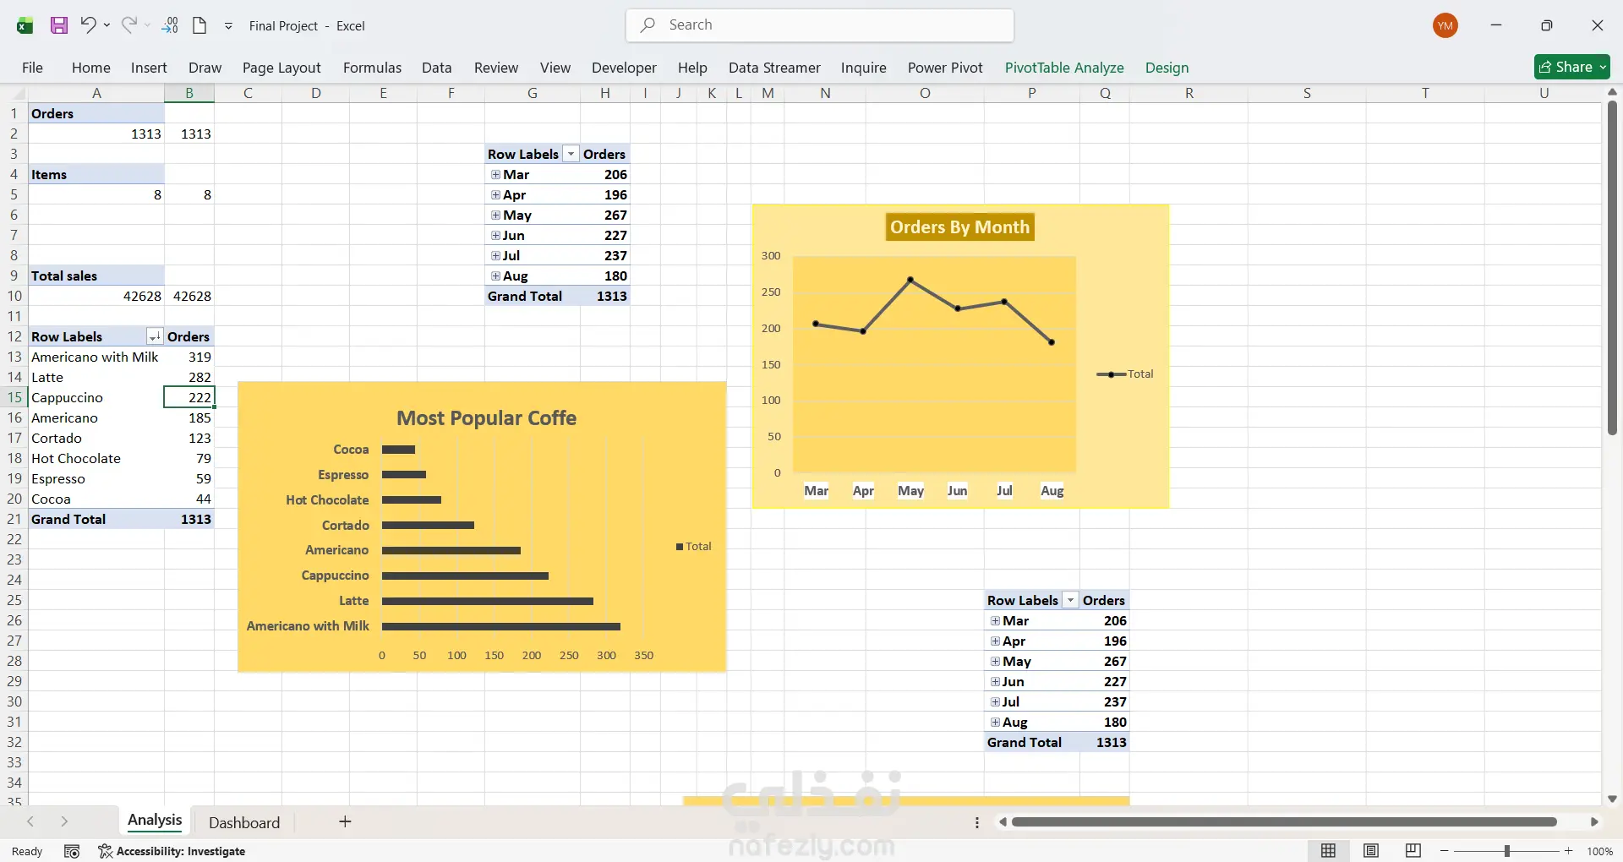Switch to Normal view icon
The height and width of the screenshot is (862, 1623).
pos(1329,851)
